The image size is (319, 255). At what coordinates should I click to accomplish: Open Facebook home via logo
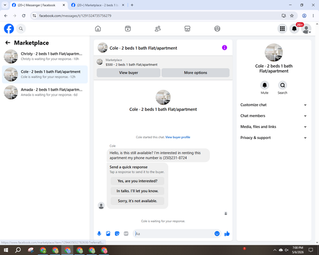click(9, 29)
